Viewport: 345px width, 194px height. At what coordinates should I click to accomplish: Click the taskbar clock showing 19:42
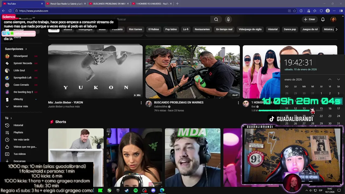click(330, 190)
